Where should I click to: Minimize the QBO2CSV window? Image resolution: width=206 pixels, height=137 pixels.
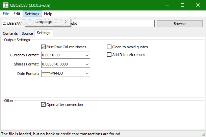pyautogui.click(x=167, y=5)
